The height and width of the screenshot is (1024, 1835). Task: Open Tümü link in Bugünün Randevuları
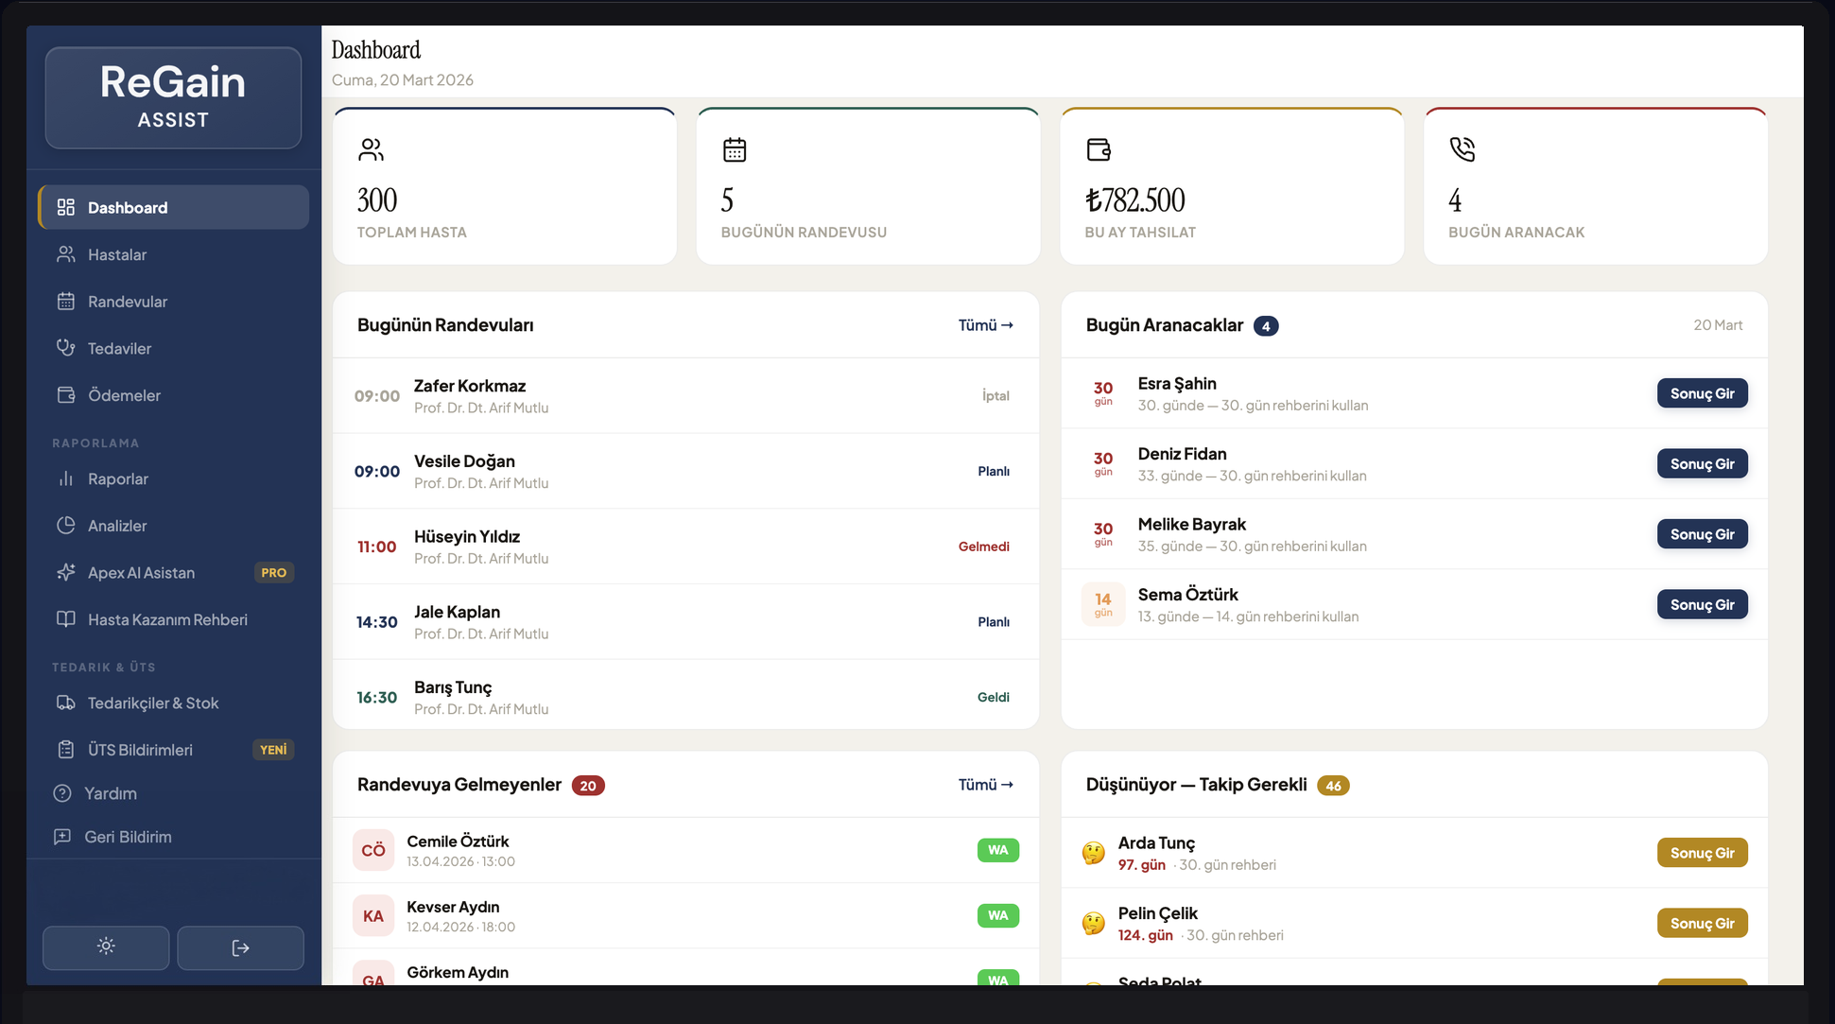tap(984, 324)
